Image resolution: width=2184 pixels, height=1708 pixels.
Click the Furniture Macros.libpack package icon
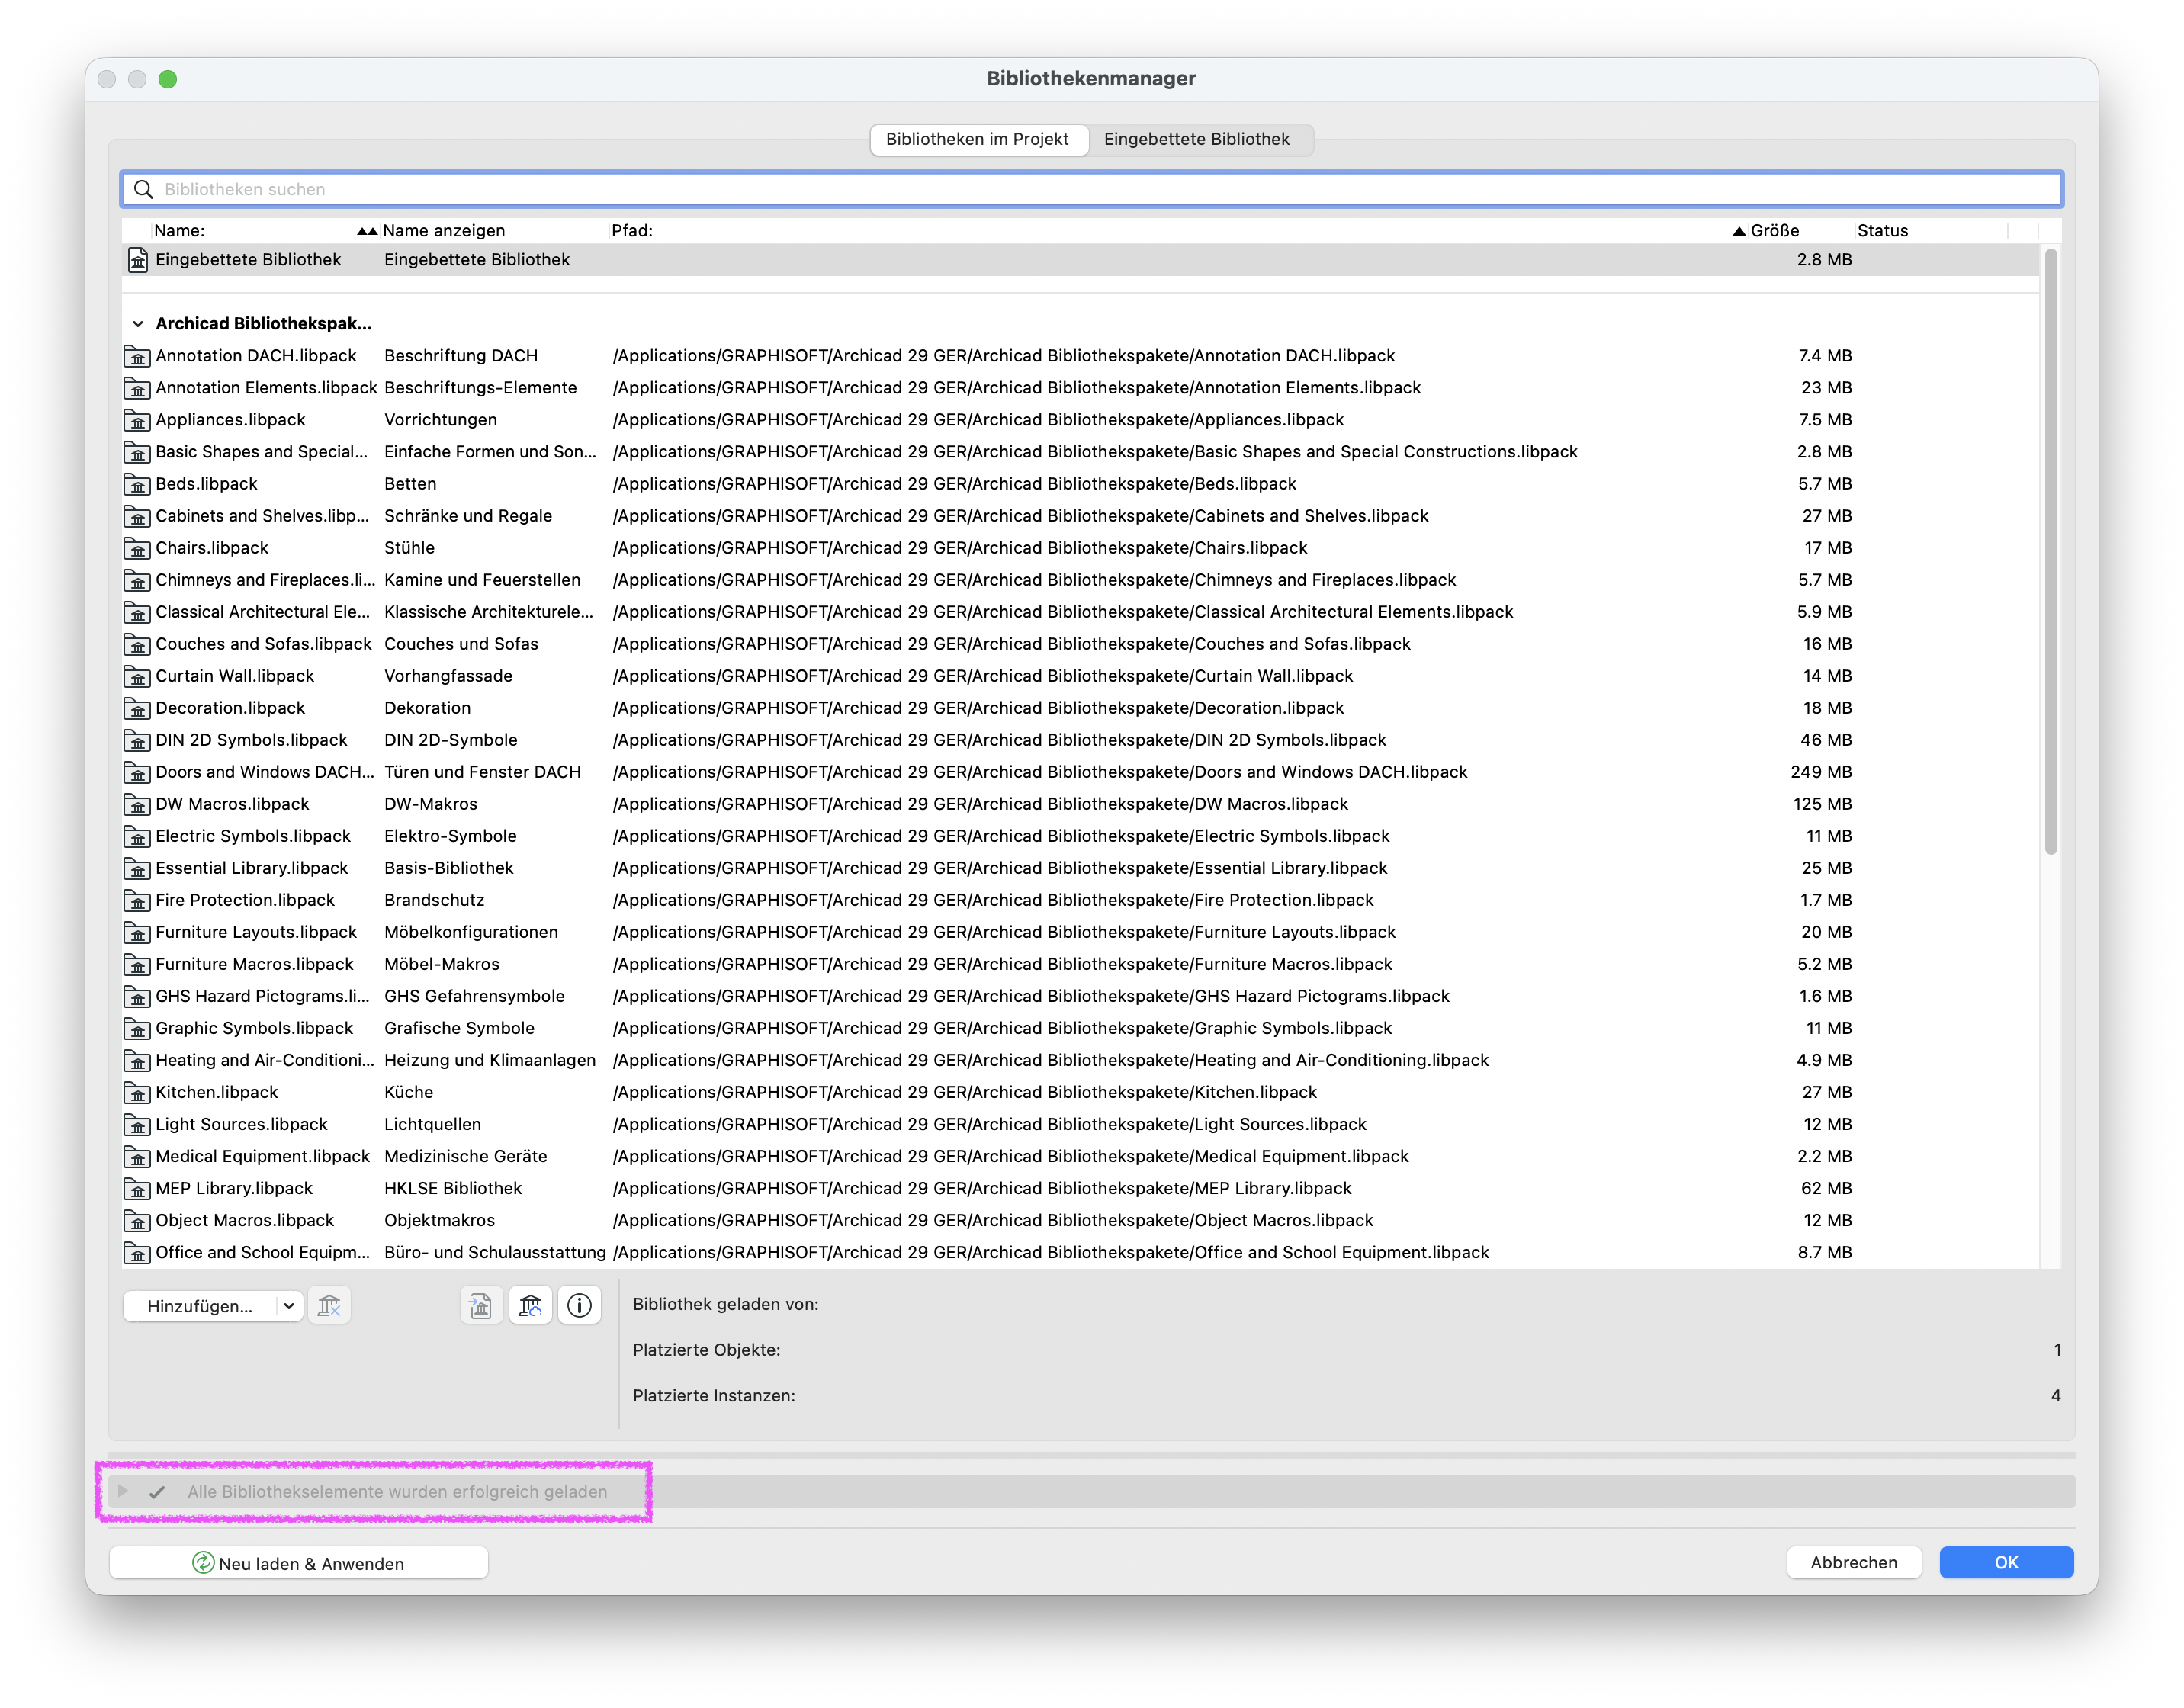tap(137, 964)
